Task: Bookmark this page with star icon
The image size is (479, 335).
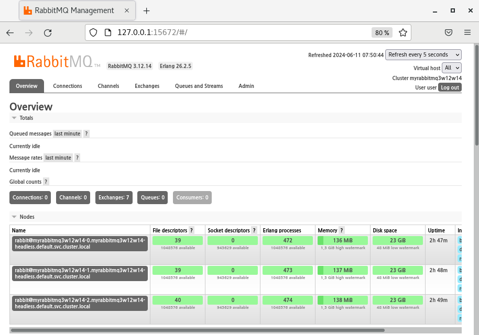Action: (x=403, y=32)
